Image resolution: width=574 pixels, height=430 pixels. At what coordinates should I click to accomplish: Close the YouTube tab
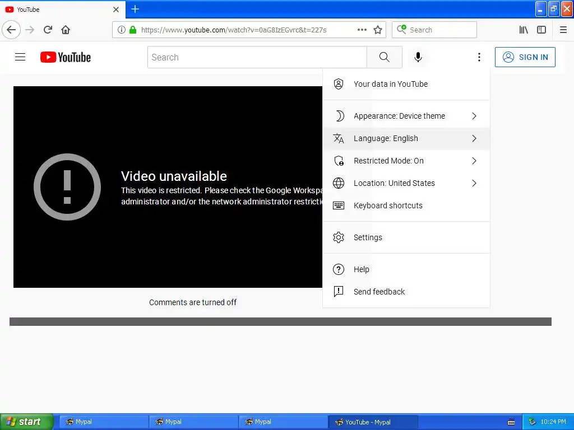click(x=116, y=10)
